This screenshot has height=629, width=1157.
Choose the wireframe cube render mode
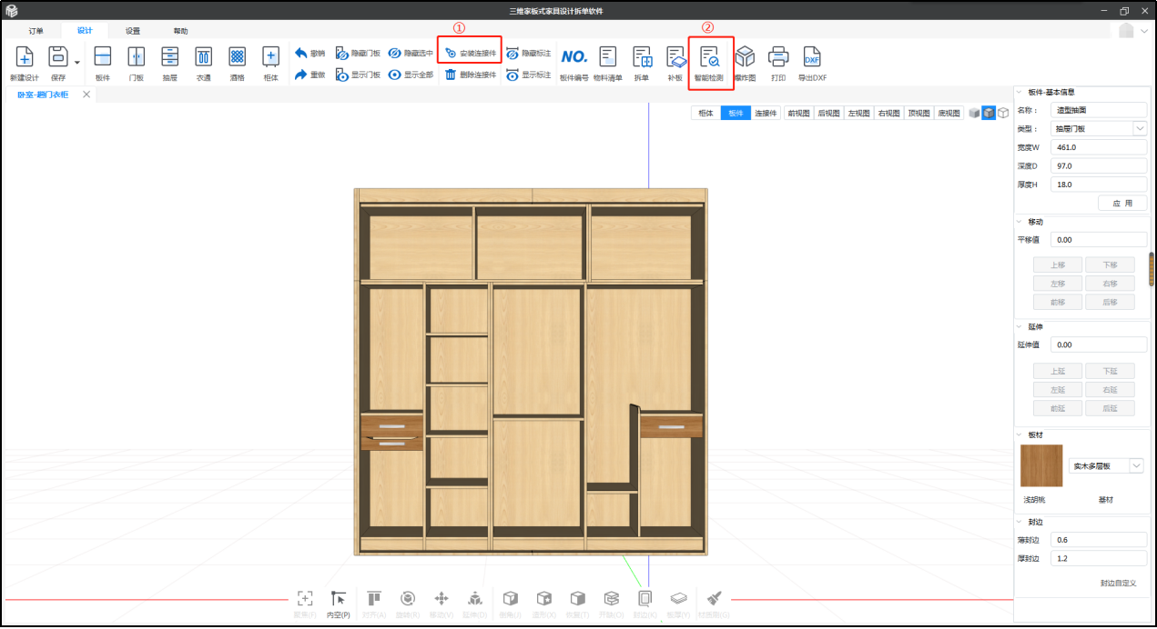(x=1003, y=113)
